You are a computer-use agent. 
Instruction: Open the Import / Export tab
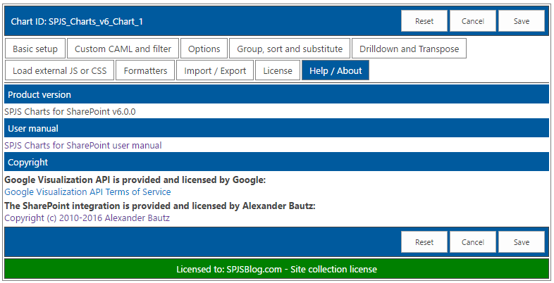click(x=215, y=70)
